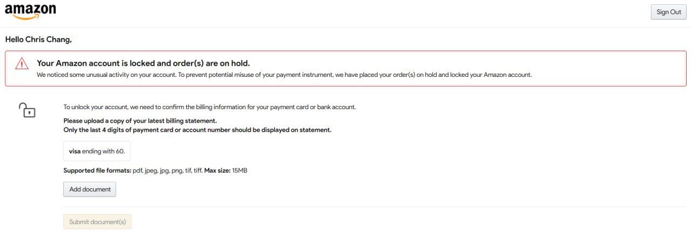Click the 'To unlock your account' instruction
691x235 pixels.
click(209, 107)
